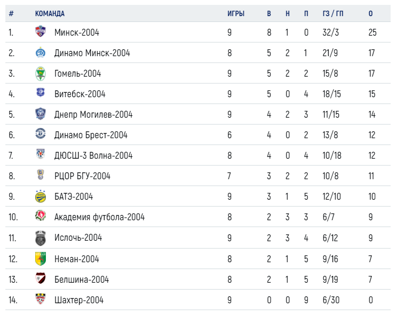396x313 pixels.
Task: Click the КОМАНДА column header
Action: coord(50,13)
